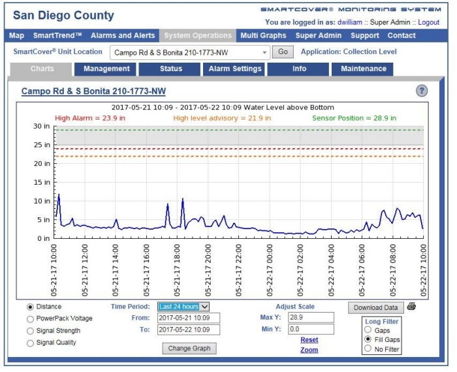The image size is (457, 372).
Task: Select the Distance radio button
Action: coord(30,307)
